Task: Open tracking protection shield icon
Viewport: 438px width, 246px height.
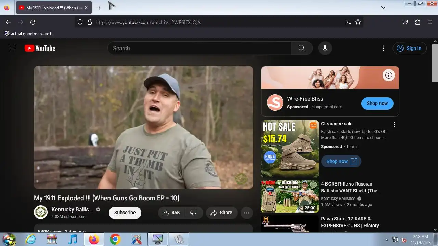Action: coord(80,22)
